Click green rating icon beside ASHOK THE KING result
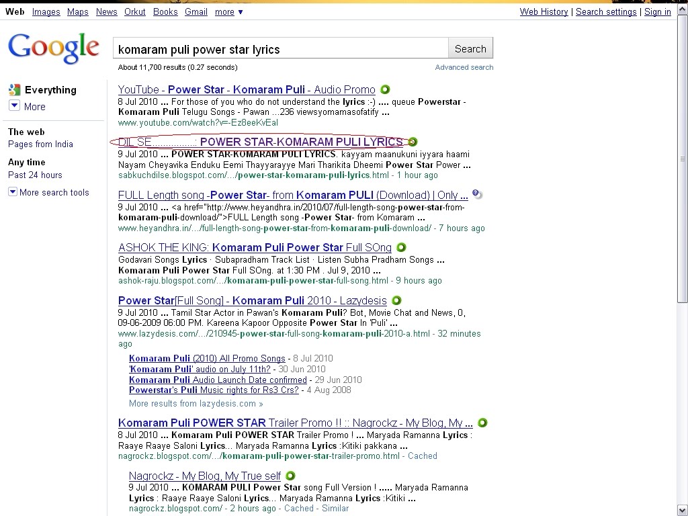The image size is (688, 516). (x=401, y=247)
